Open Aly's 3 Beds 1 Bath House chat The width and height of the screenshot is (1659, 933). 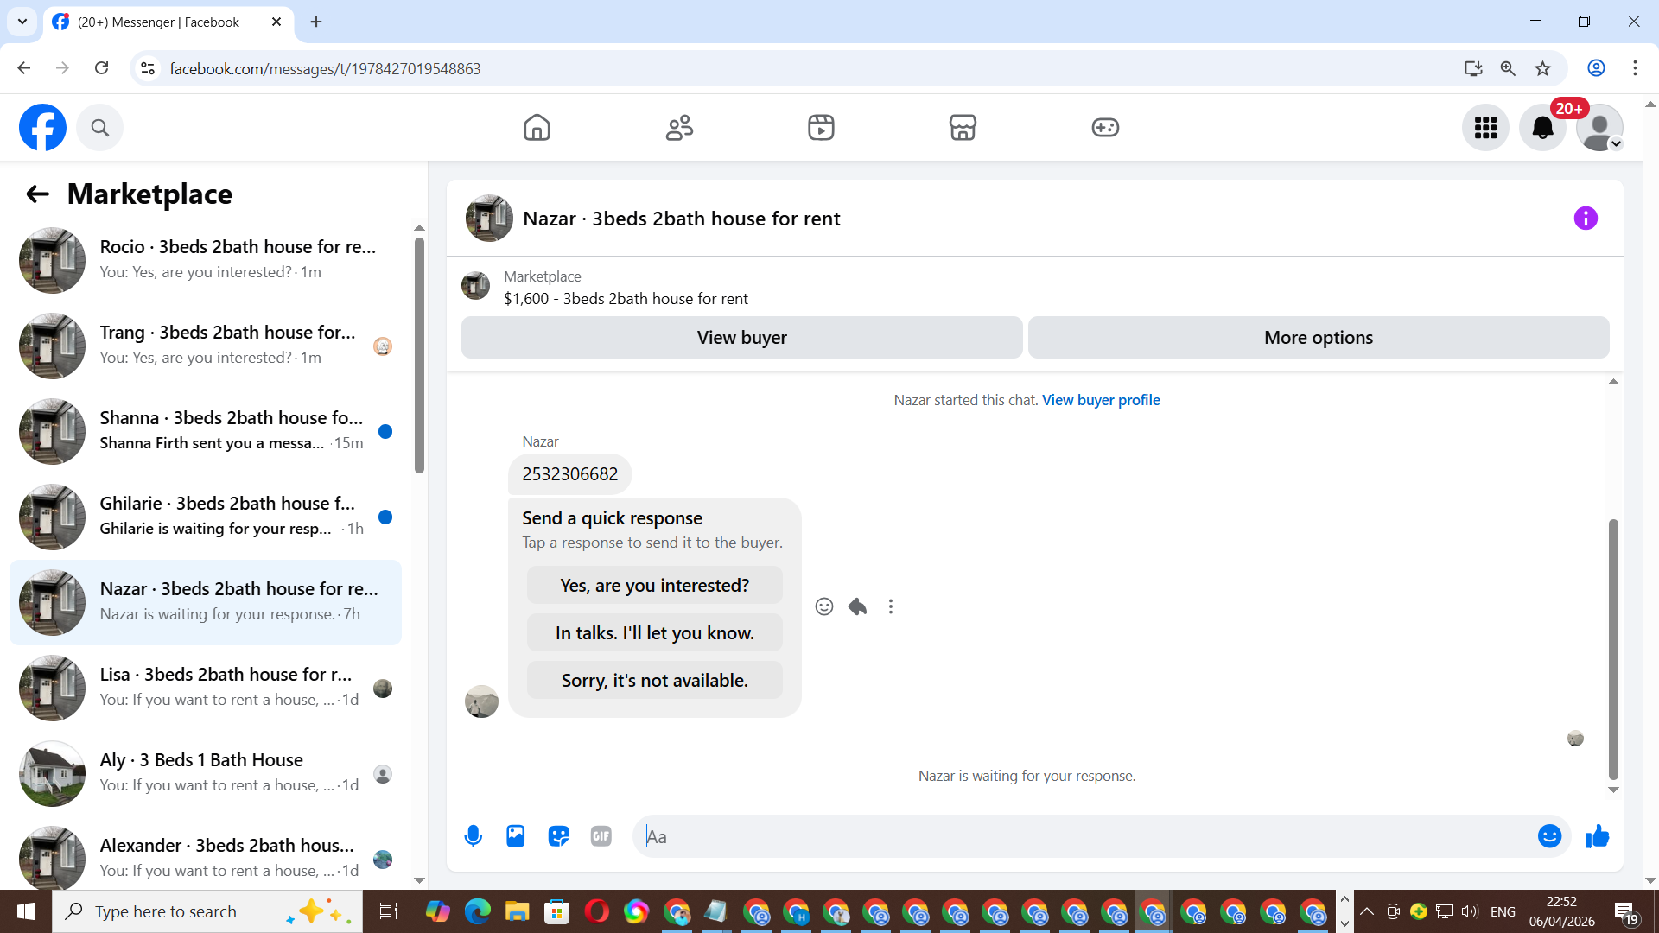click(206, 773)
